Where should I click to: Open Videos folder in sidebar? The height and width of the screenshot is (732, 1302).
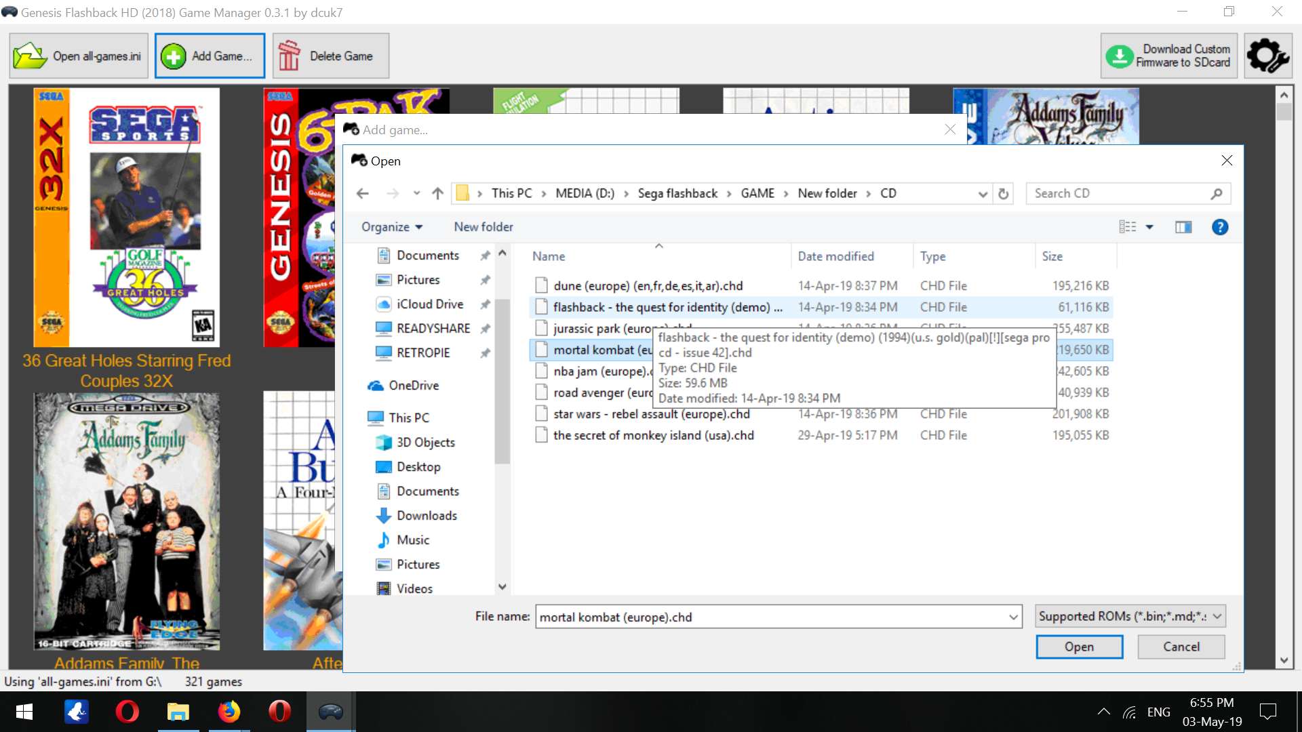tap(414, 589)
